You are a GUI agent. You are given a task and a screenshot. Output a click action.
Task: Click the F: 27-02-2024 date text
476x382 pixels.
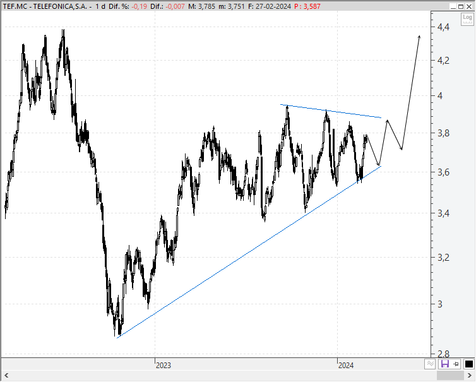click(270, 6)
